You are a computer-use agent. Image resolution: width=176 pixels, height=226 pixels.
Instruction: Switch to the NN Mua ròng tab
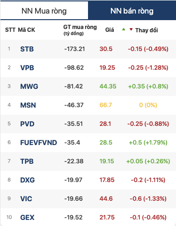click(x=44, y=10)
